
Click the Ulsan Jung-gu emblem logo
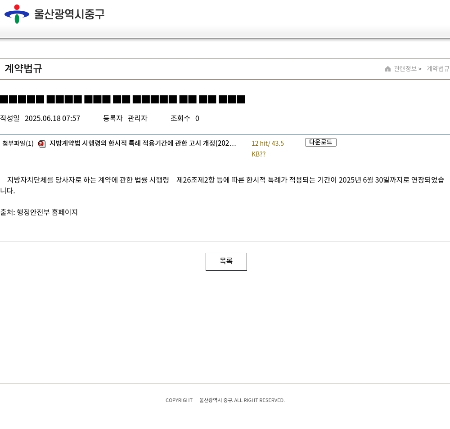[x=17, y=14]
